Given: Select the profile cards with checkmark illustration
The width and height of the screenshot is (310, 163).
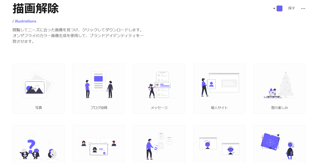Looking at the screenshot, I should tap(99, 144).
